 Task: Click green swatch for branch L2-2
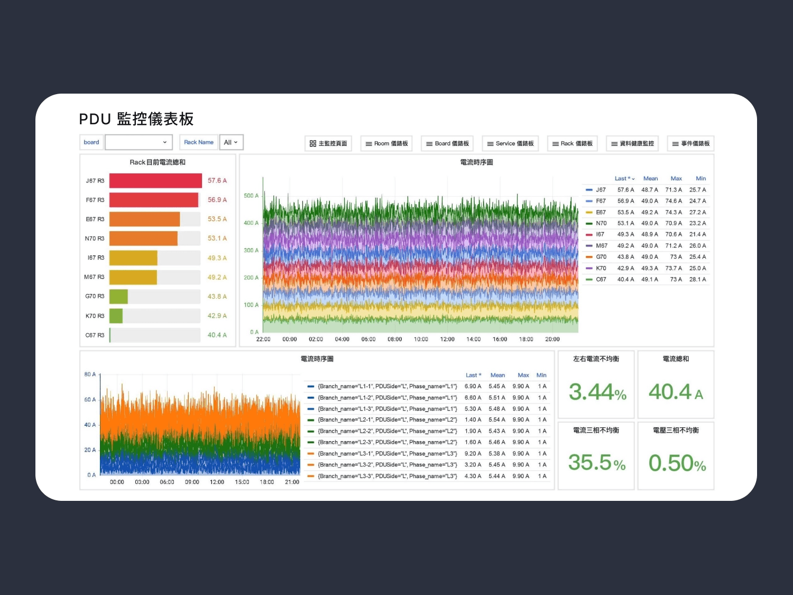(x=311, y=431)
